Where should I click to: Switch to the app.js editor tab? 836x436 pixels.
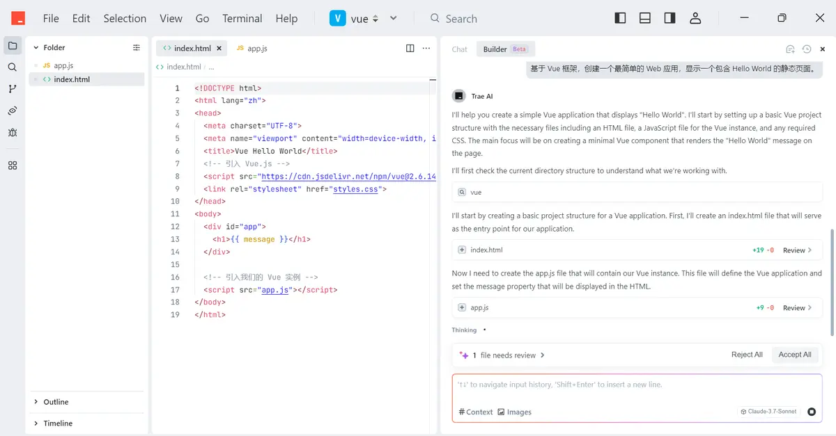coord(251,49)
